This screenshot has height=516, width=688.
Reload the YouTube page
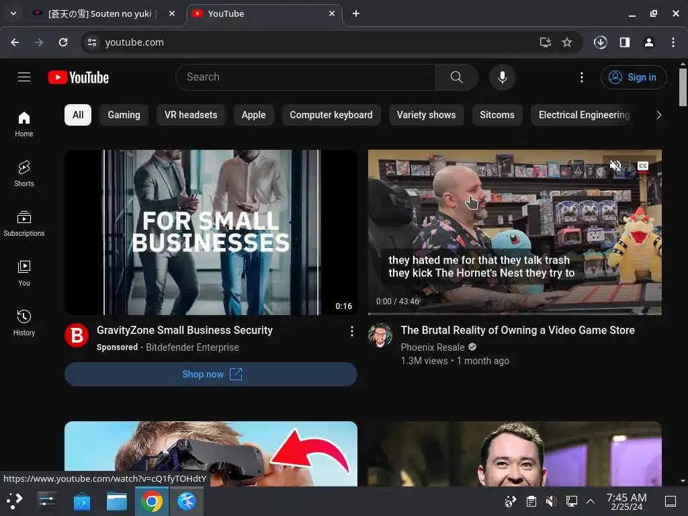click(63, 42)
